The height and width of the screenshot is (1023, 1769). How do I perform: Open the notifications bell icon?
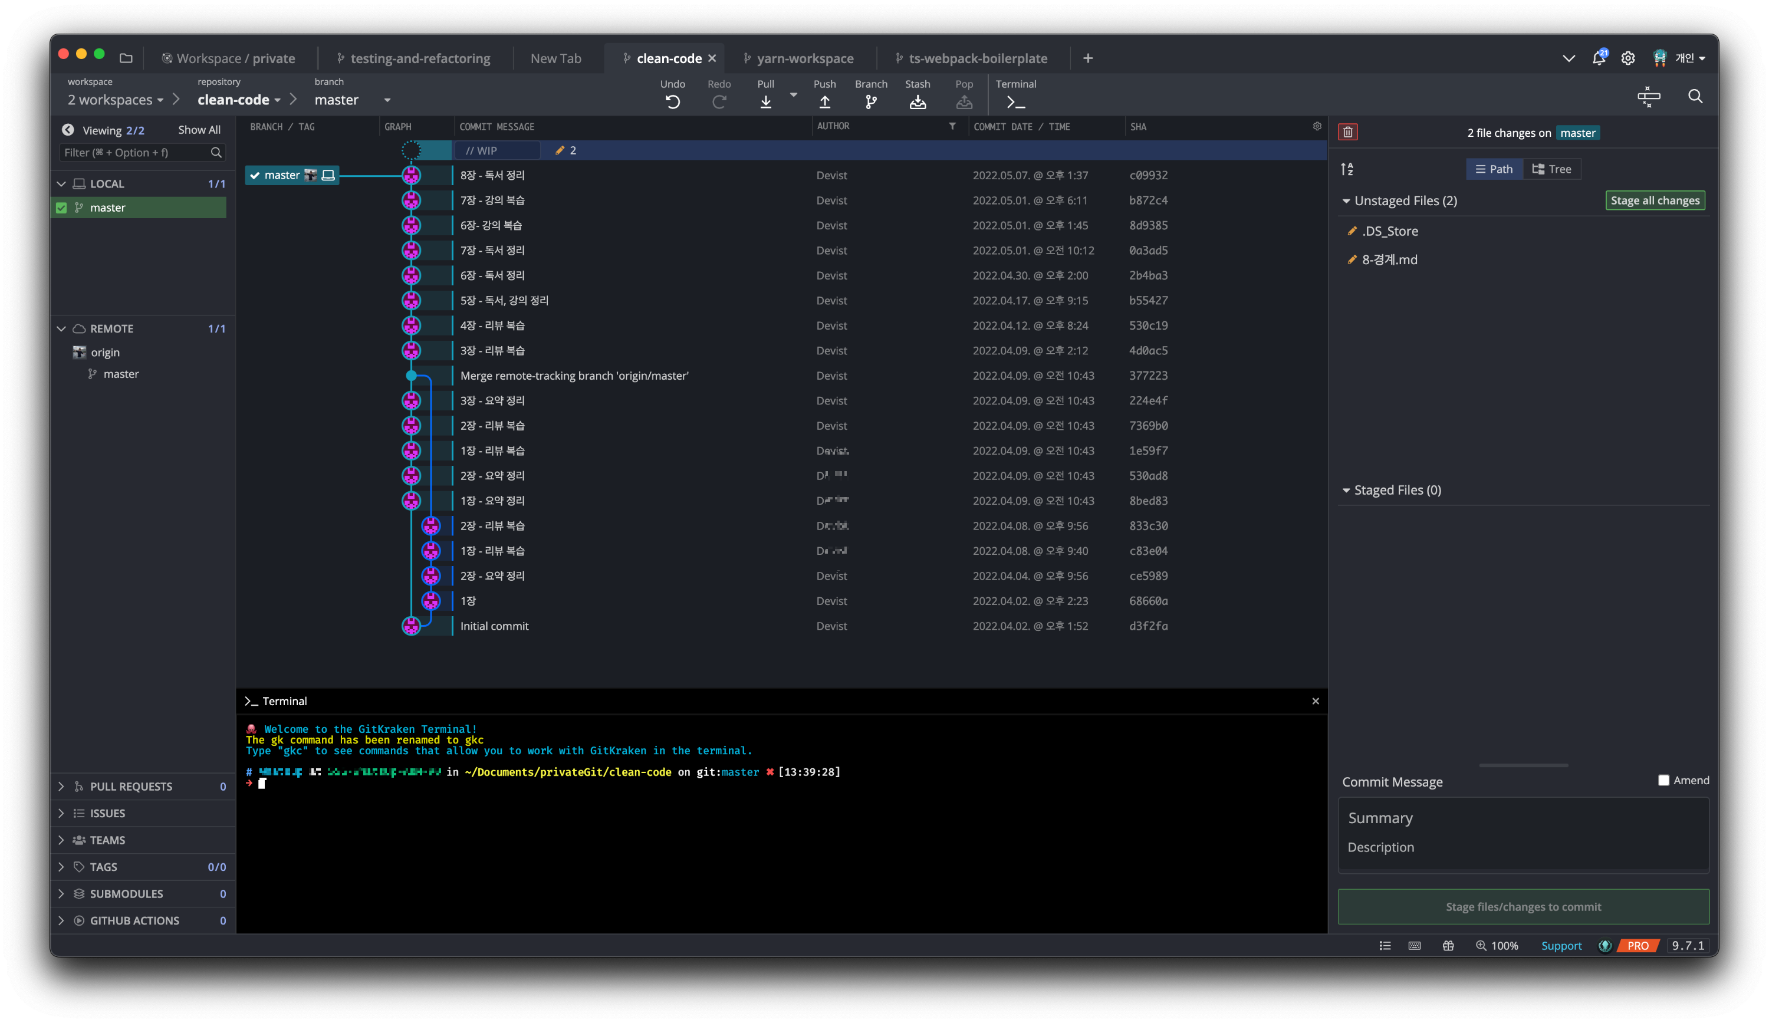pos(1599,58)
